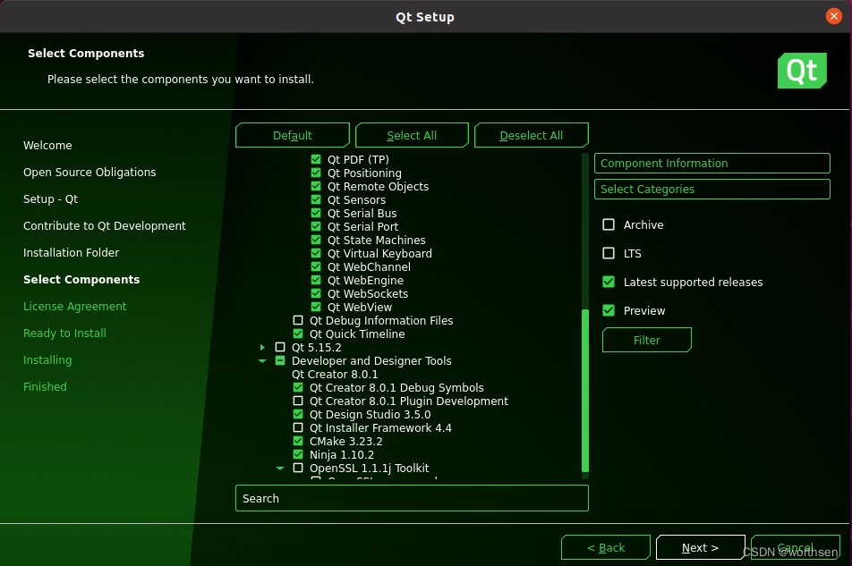Uncheck the Qt WebView component
Screen dimensions: 852x566
click(x=316, y=307)
